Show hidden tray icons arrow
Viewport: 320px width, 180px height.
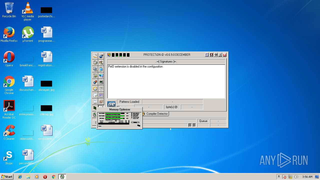click(x=279, y=177)
